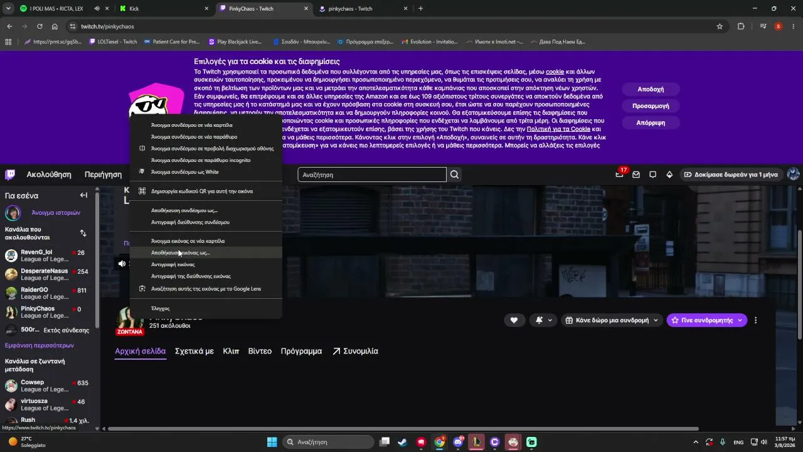Click the search magnifier button on Twitch
The width and height of the screenshot is (803, 452).
[x=455, y=175]
